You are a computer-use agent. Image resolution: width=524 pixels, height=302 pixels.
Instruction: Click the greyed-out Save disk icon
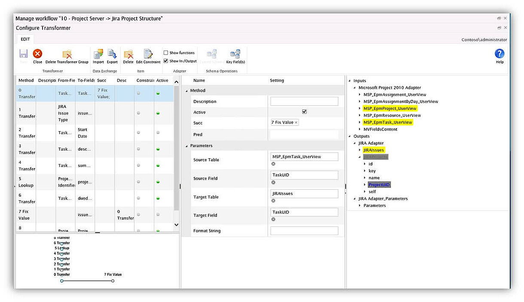(23, 54)
